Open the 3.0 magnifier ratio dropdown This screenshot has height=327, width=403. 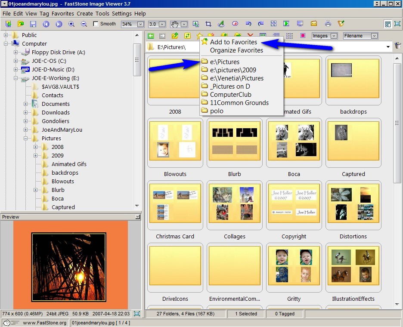162,24
